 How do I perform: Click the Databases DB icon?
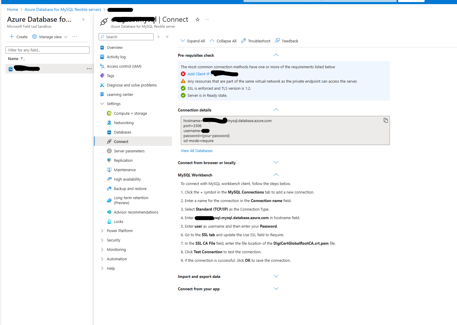pos(109,132)
